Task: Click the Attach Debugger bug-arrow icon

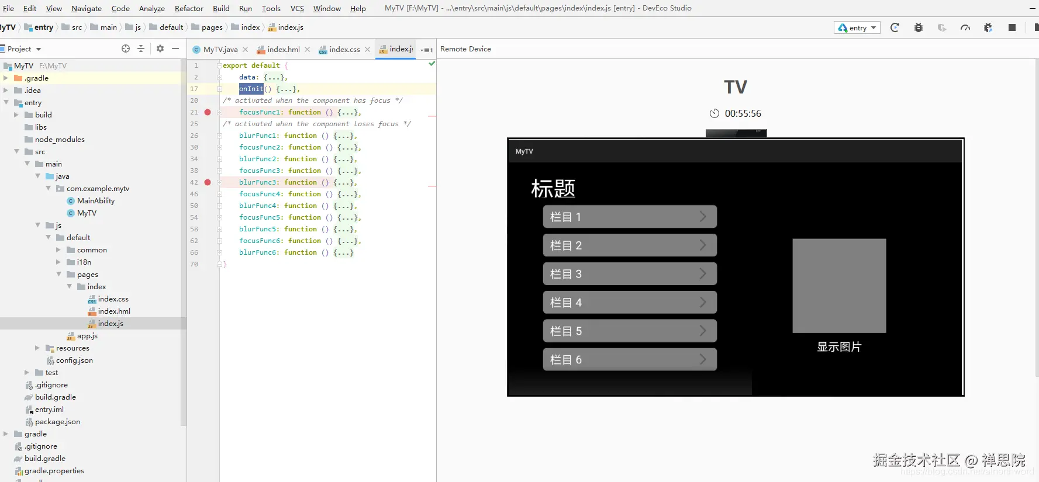Action: coord(988,27)
